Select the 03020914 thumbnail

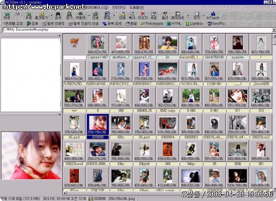tap(167, 126)
